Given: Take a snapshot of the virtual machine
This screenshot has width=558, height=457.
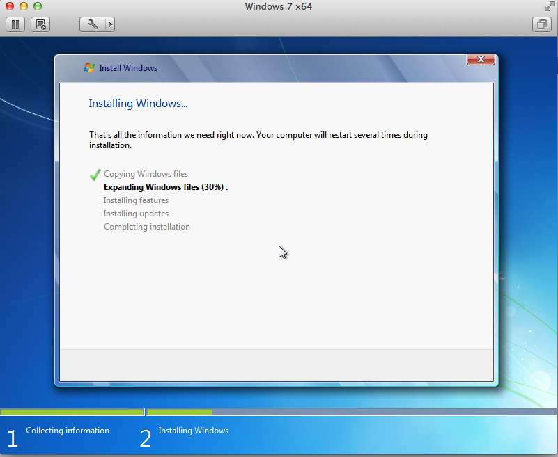Looking at the screenshot, I should tap(40, 24).
